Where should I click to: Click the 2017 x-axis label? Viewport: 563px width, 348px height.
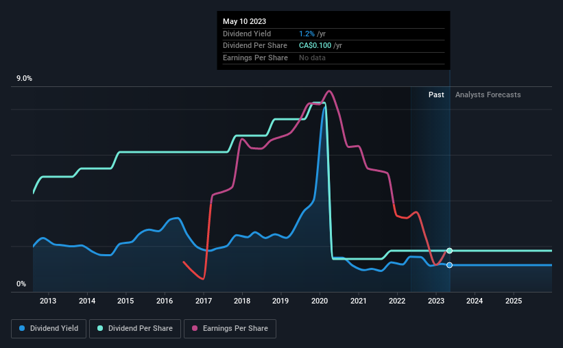[x=204, y=301]
